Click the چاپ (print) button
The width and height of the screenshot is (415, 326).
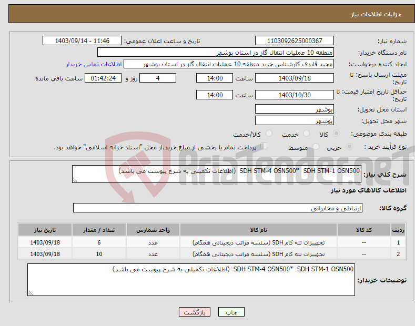coord(231,312)
